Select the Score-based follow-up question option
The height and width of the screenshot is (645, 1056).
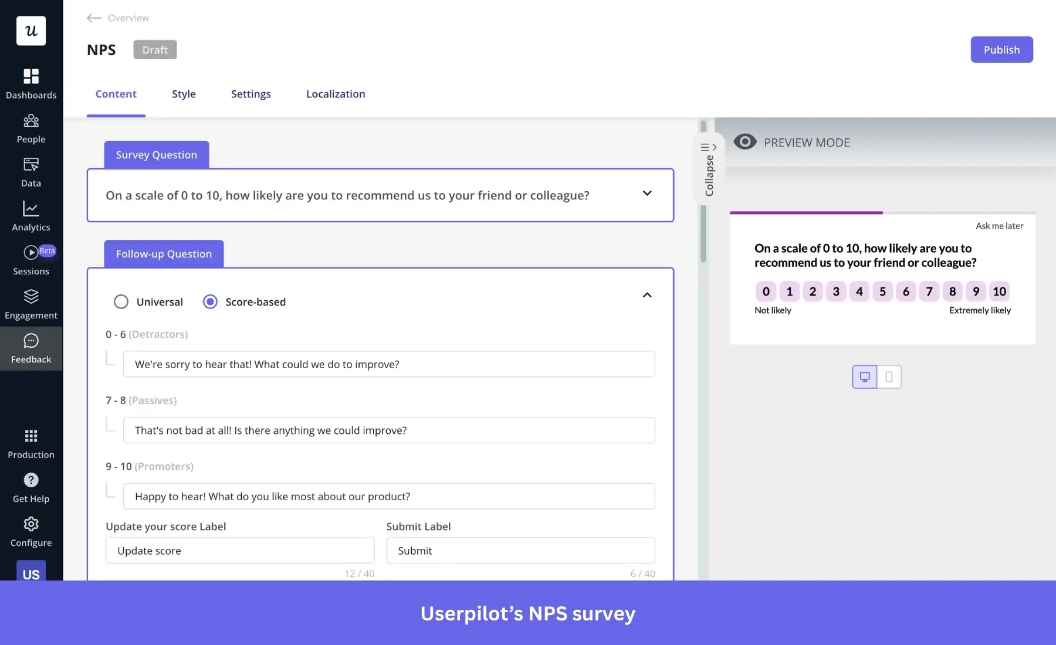tap(210, 301)
